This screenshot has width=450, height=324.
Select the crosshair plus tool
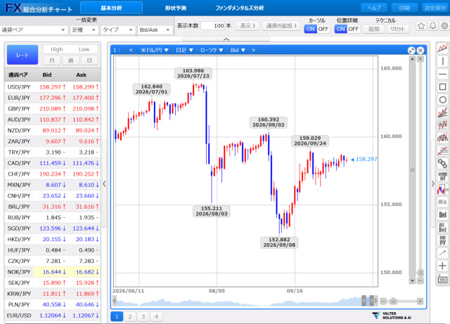(x=442, y=266)
